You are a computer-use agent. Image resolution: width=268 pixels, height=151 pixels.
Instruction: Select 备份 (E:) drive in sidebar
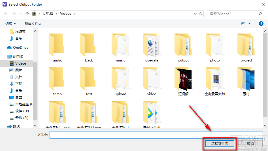(x=19, y=118)
